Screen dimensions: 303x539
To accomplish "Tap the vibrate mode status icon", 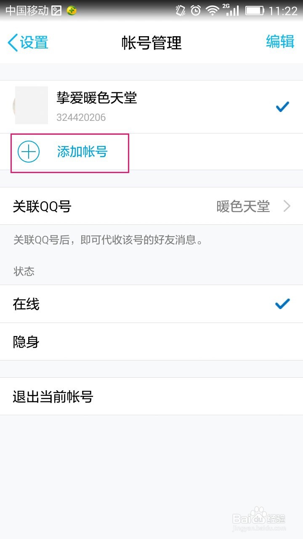I will 181,11.
